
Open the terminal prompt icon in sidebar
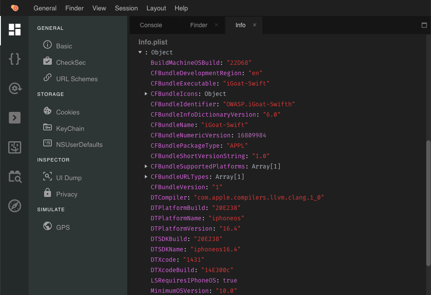point(14,117)
